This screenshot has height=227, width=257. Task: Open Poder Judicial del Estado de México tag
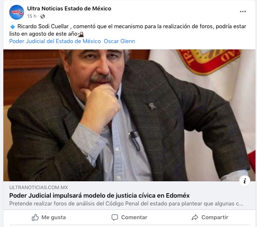[55, 41]
